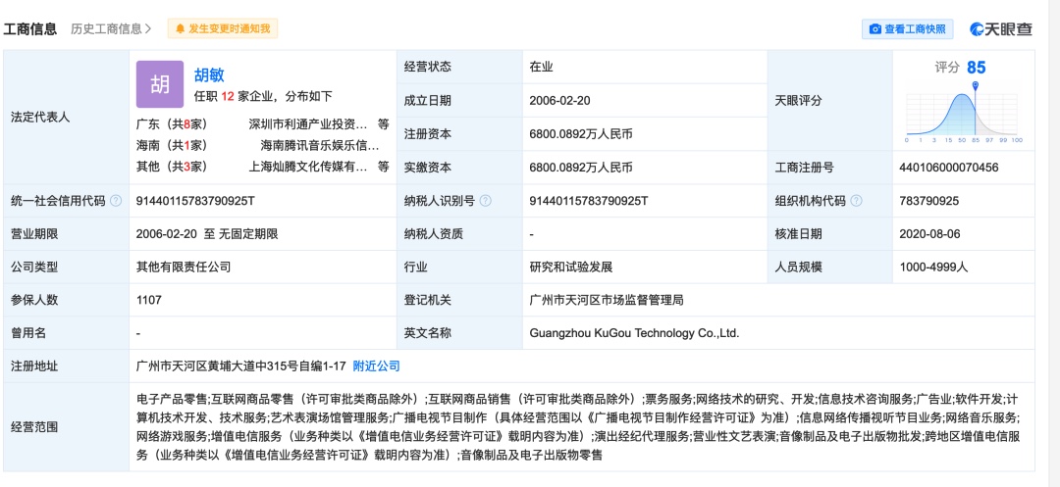Screen dimensions: 1060x487
Task: Click 纳税人识别号 value 91440115783790925T
Action: [589, 201]
